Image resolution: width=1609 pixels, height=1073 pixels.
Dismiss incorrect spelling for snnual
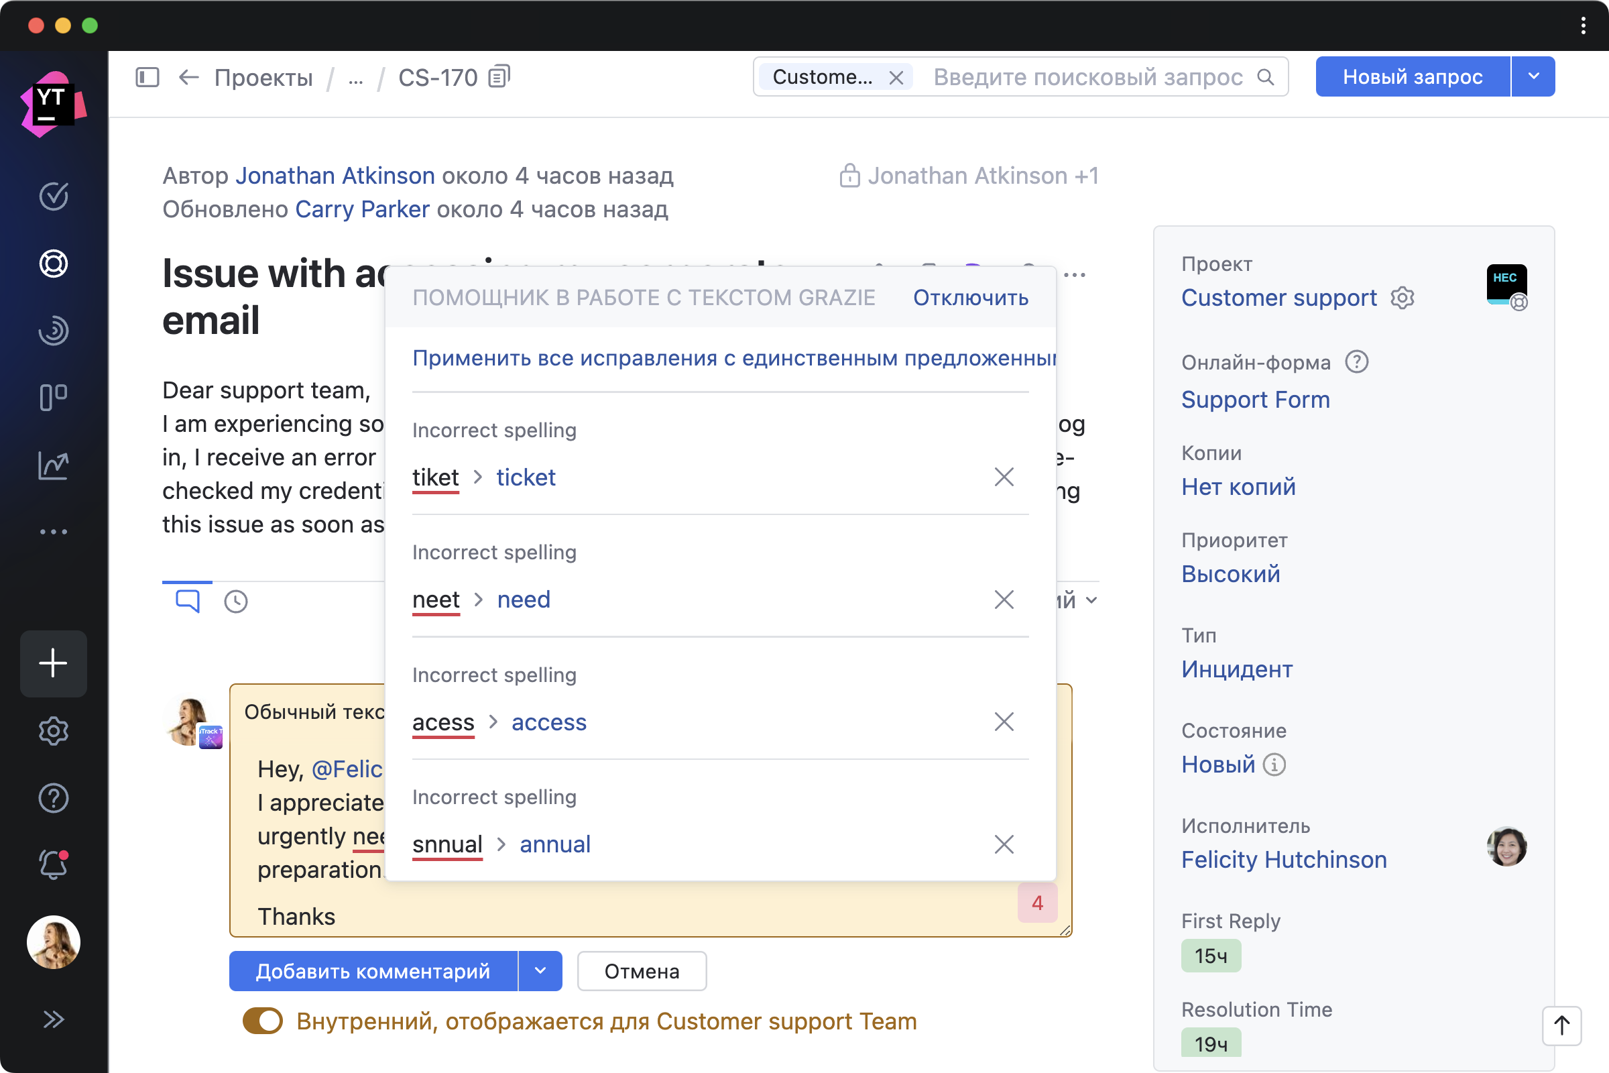click(x=1003, y=843)
